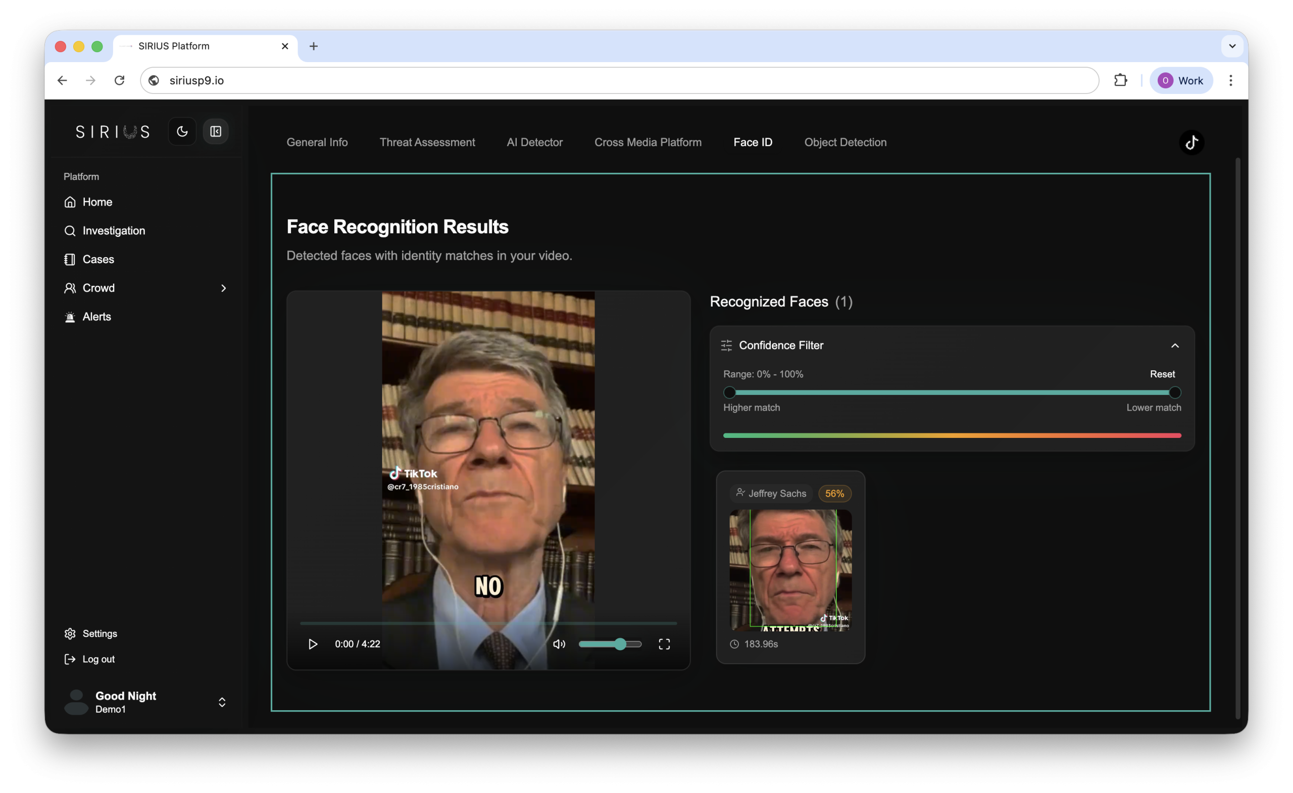Switch to the Object Detection tab
1293x793 pixels.
click(845, 142)
